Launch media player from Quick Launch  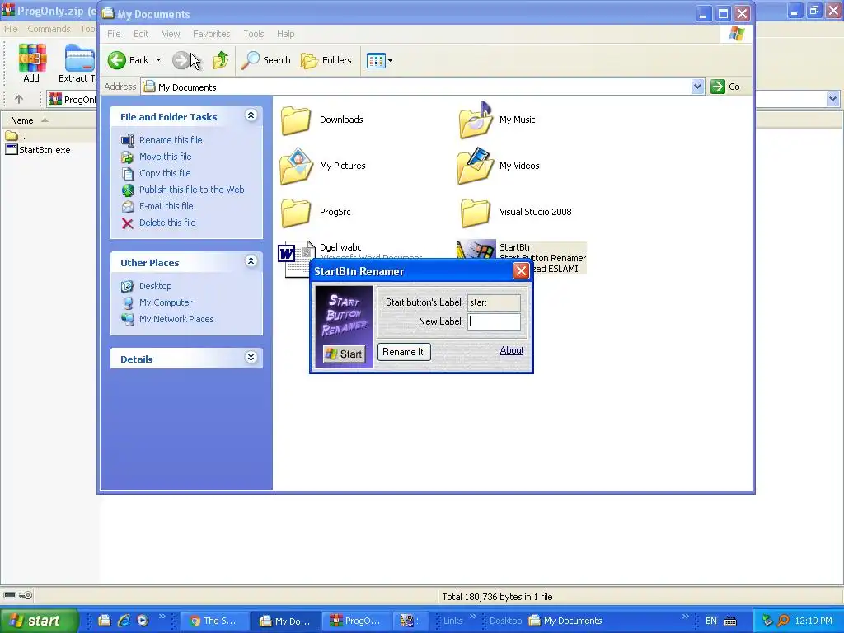143,621
